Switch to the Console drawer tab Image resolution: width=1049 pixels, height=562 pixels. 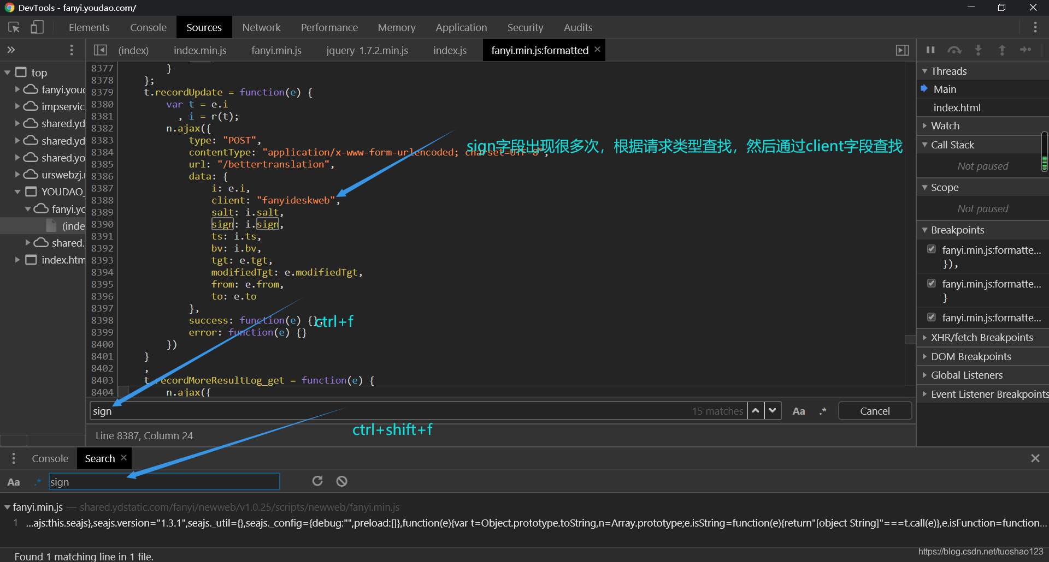(x=50, y=458)
